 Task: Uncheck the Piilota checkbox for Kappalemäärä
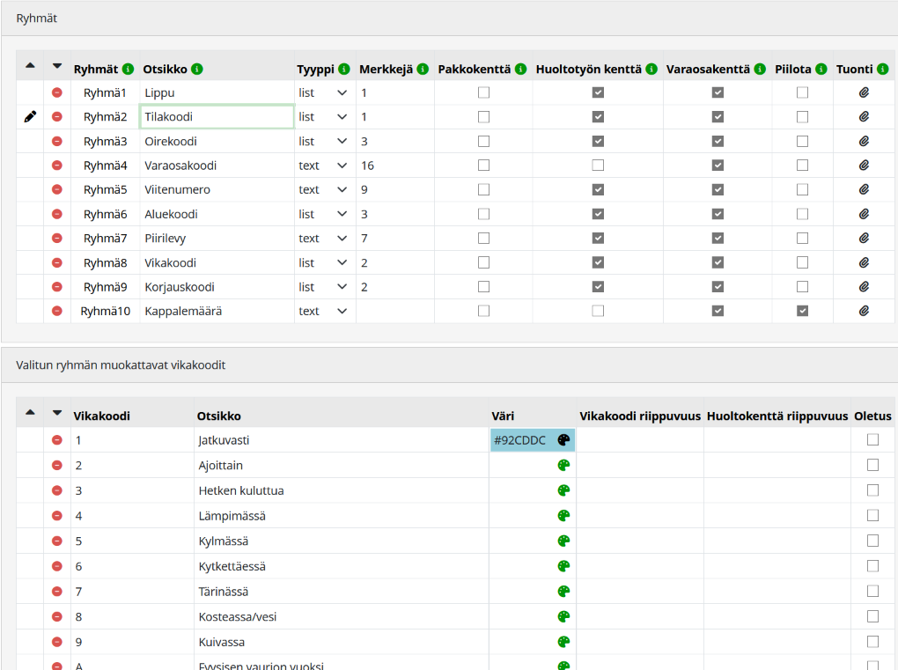802,311
